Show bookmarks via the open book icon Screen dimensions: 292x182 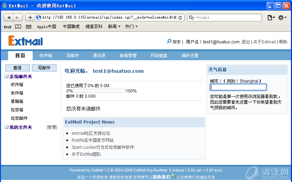coord(18,27)
